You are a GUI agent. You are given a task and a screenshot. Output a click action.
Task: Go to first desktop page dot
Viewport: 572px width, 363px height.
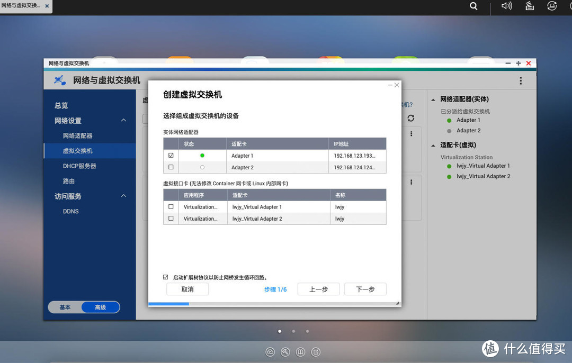click(280, 331)
